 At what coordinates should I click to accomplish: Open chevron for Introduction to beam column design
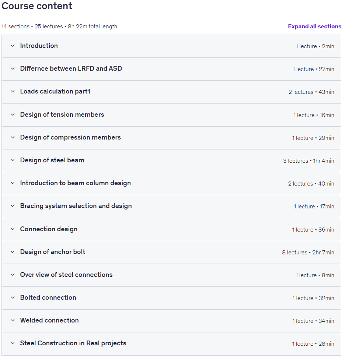[13, 183]
